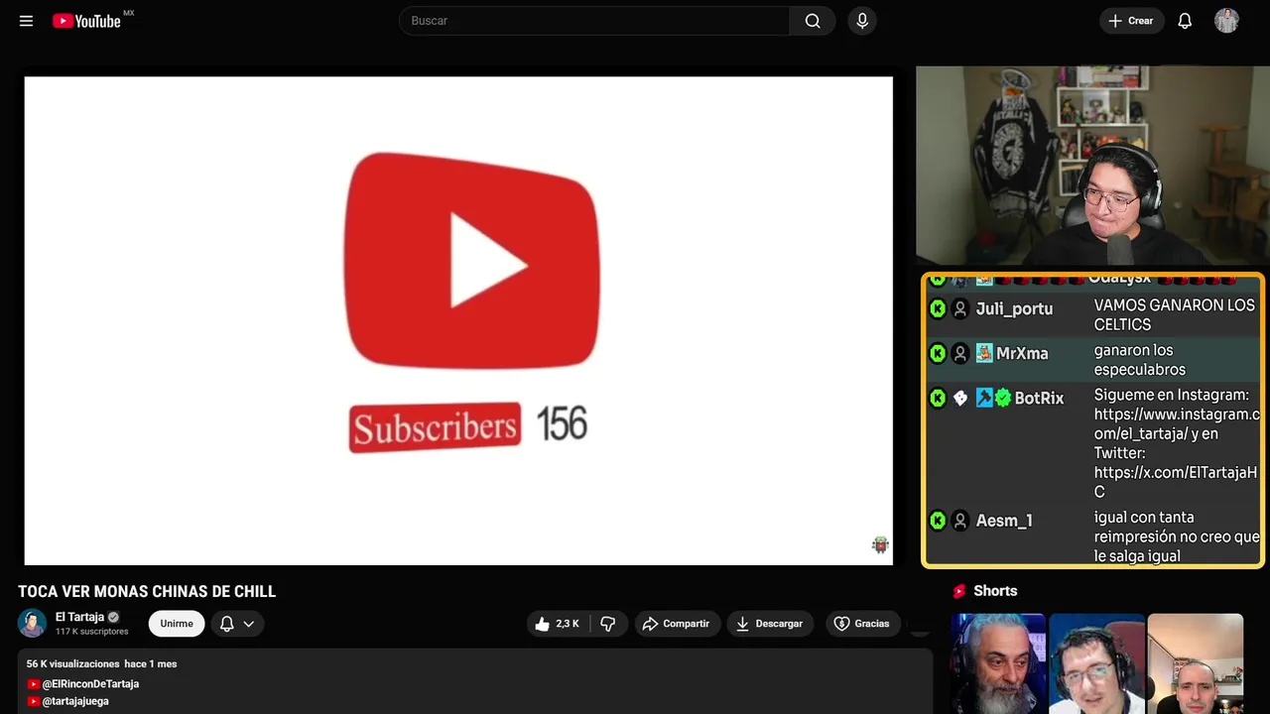This screenshot has width=1270, height=714.
Task: Start voice search with microphone
Action: (x=862, y=21)
